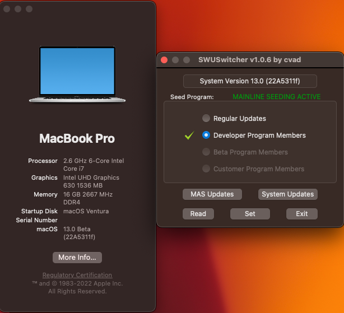Click the Read button
344x313 pixels.
pos(198,214)
